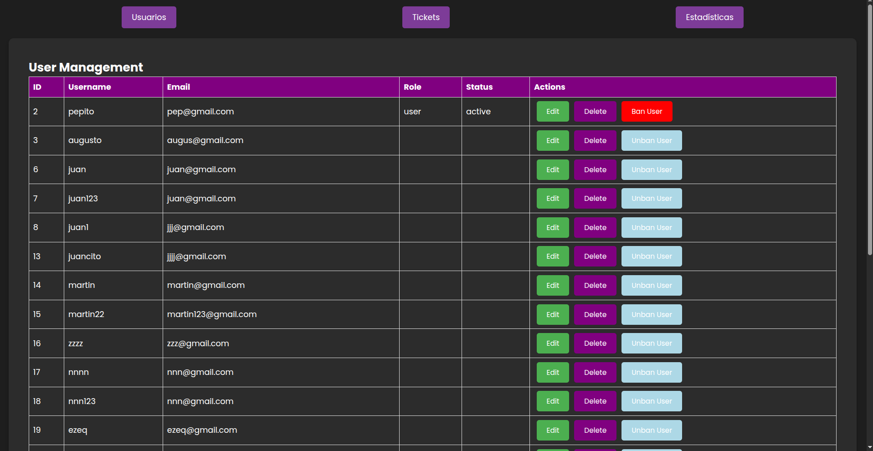Select email martin123@gmail.com
Viewport: 873px width, 451px height.
[x=212, y=314]
